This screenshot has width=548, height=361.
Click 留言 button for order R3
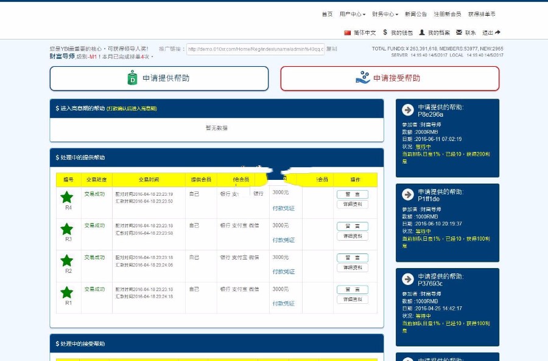[x=353, y=226]
